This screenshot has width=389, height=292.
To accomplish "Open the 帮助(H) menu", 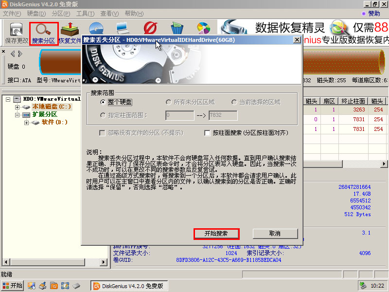I will pos(134,14).
